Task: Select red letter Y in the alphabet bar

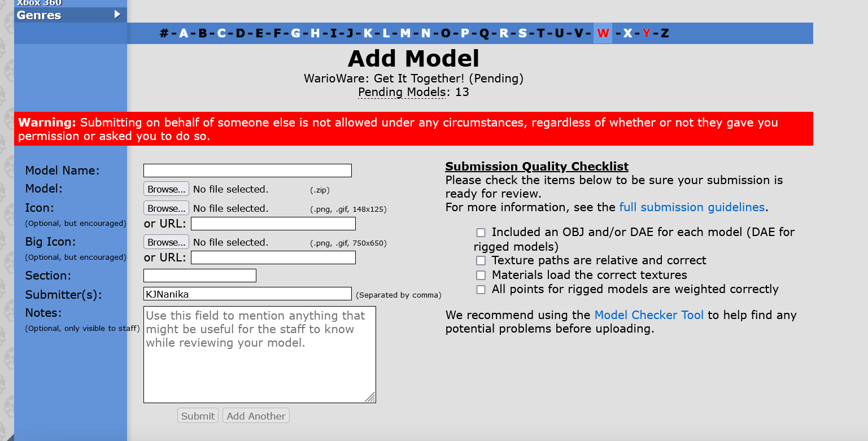Action: click(646, 33)
